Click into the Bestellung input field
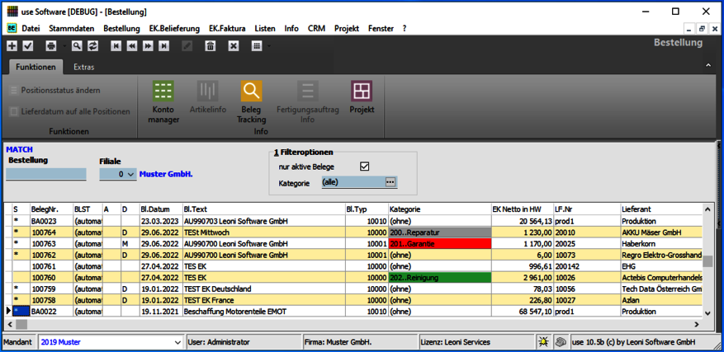724x352 pixels. (x=46, y=174)
